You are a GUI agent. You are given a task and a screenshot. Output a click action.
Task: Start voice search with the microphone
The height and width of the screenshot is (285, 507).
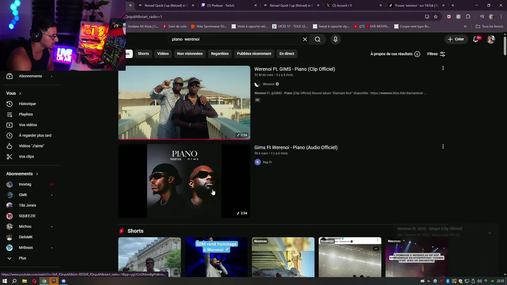[x=335, y=39]
